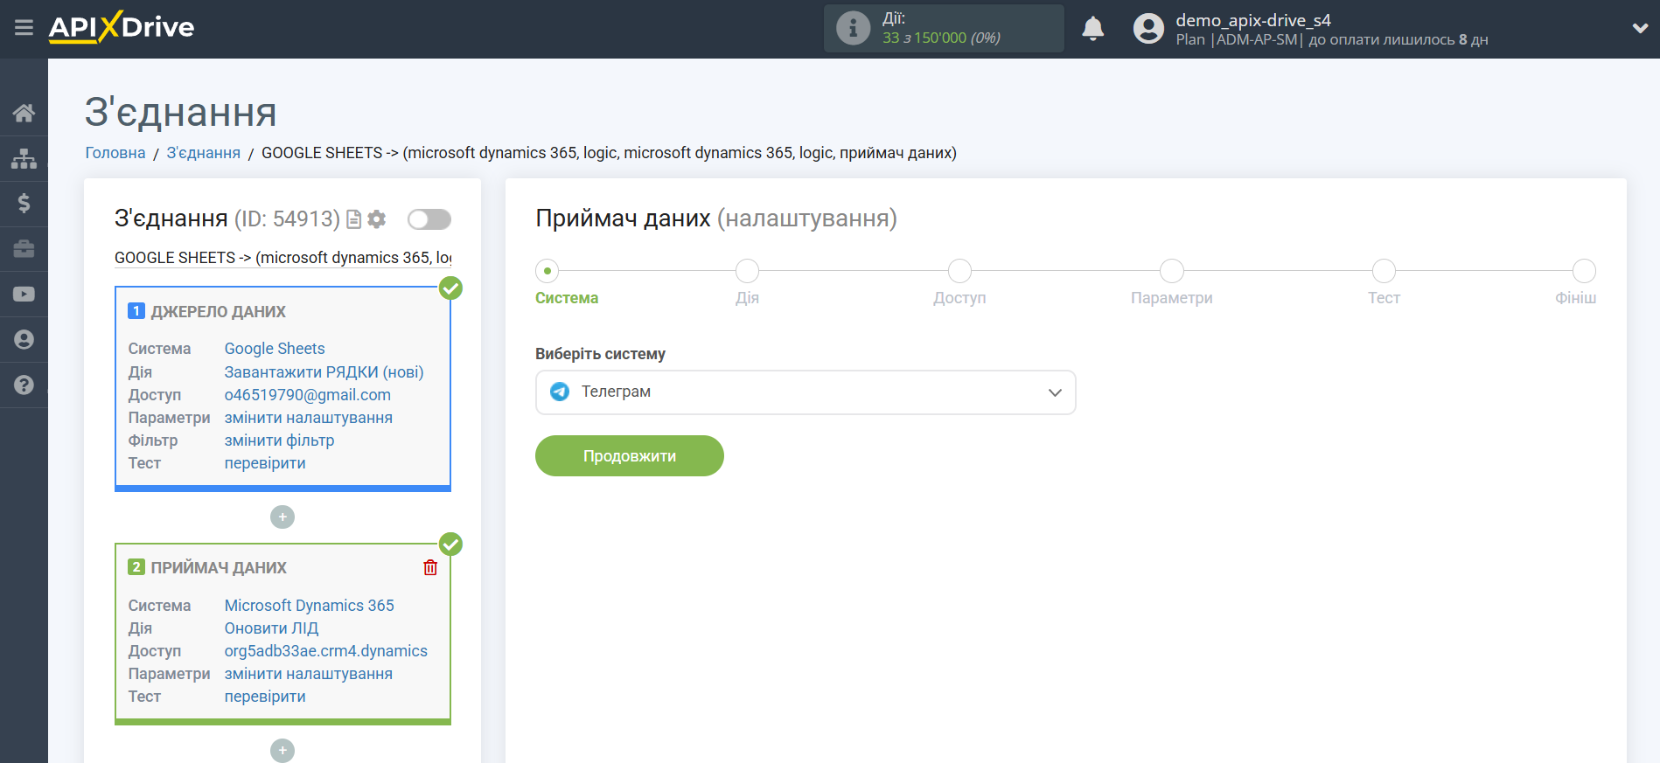
Task: Click the ПРИЙМАЧ ДАНИХ block header
Action: (x=219, y=568)
